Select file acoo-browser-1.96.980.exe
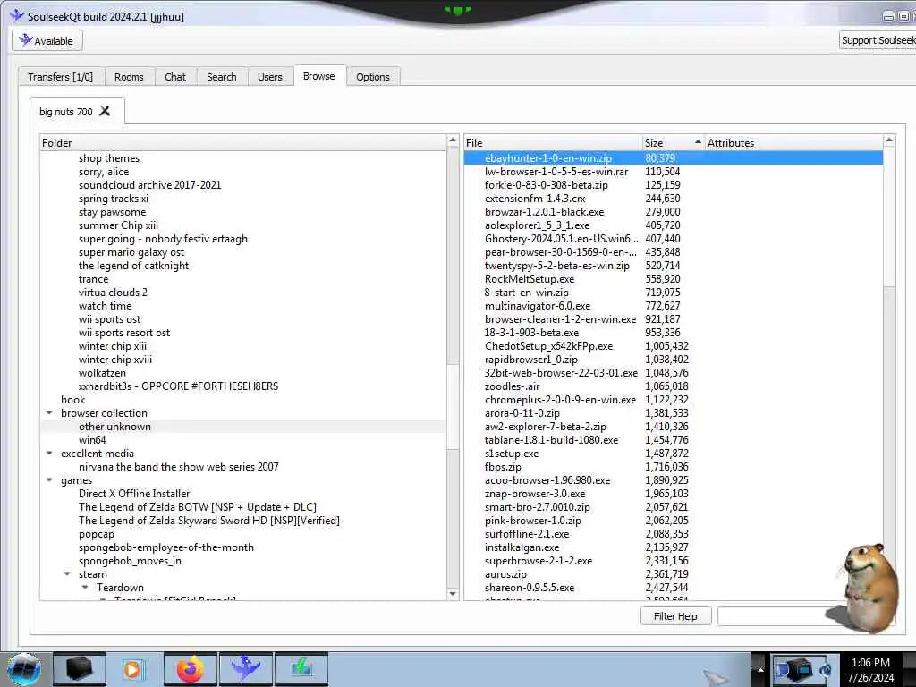Image resolution: width=916 pixels, height=687 pixels. coord(547,480)
